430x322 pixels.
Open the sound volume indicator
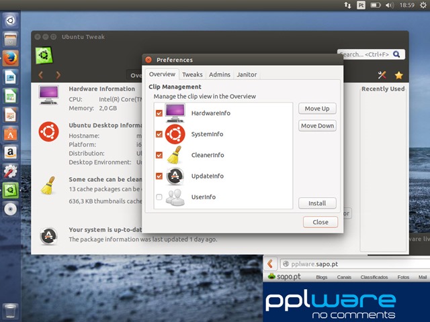pyautogui.click(x=390, y=5)
